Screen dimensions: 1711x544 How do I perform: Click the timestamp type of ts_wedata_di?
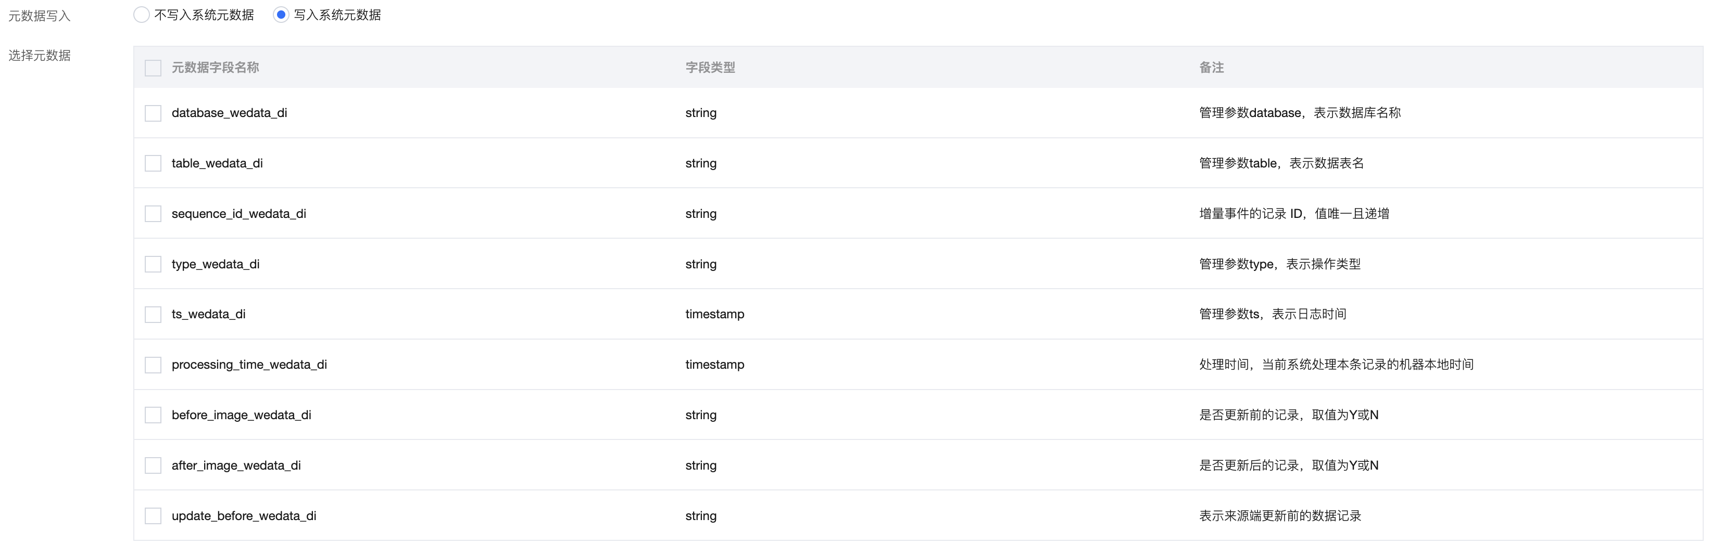point(715,315)
